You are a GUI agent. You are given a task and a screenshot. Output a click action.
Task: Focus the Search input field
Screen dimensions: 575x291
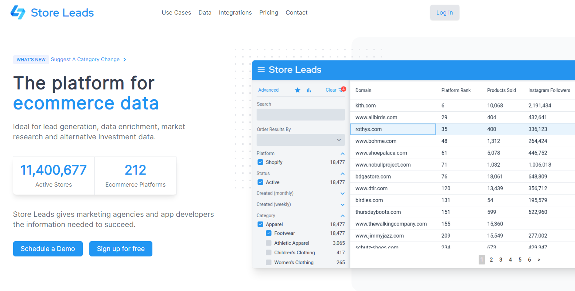pos(301,115)
